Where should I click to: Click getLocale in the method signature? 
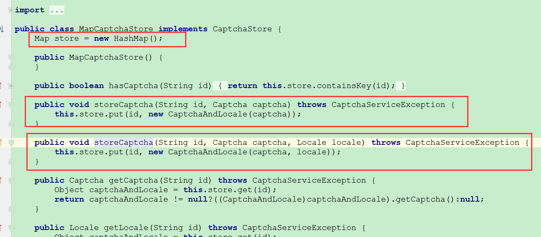point(126,228)
